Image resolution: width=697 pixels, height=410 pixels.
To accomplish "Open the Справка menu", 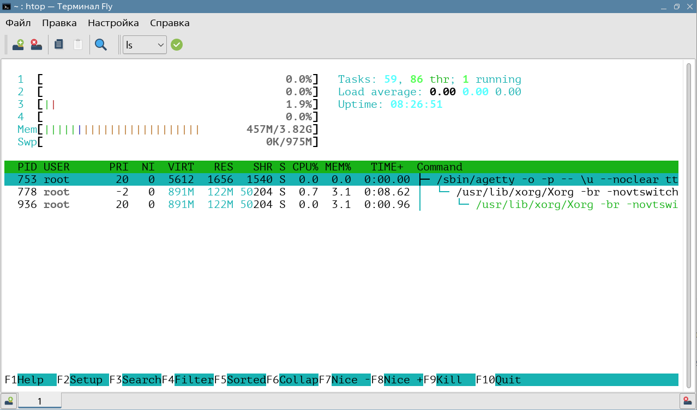I will [170, 23].
